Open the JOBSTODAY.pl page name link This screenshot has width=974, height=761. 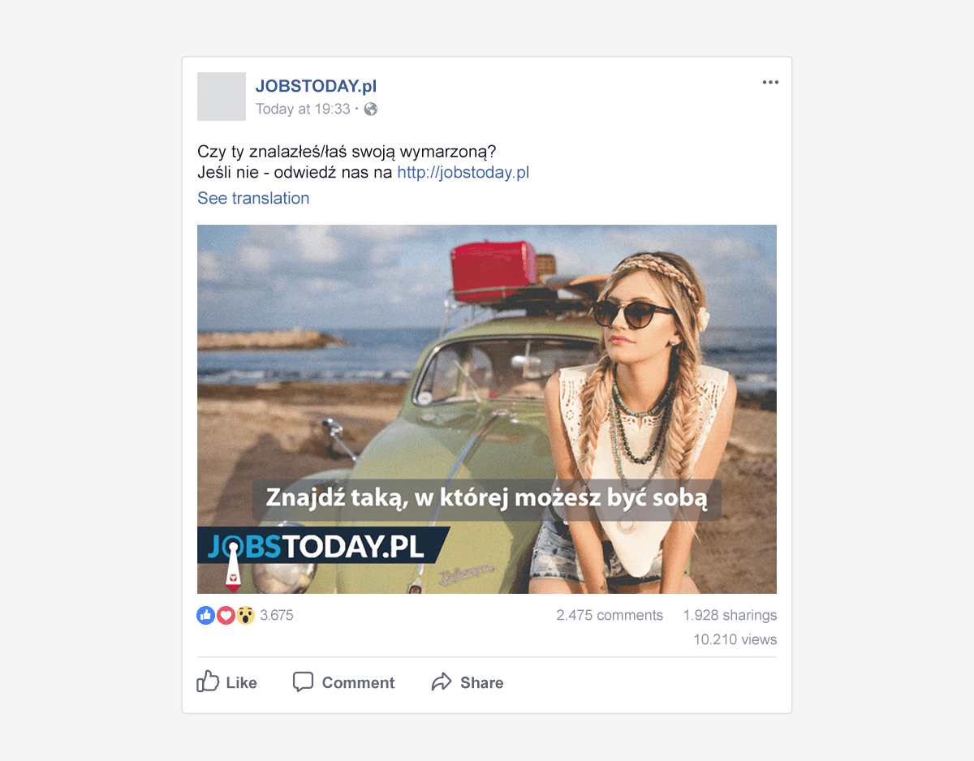[316, 86]
